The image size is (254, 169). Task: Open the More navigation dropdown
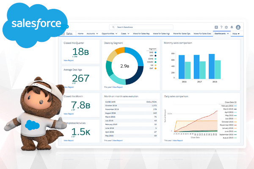coord(236,34)
